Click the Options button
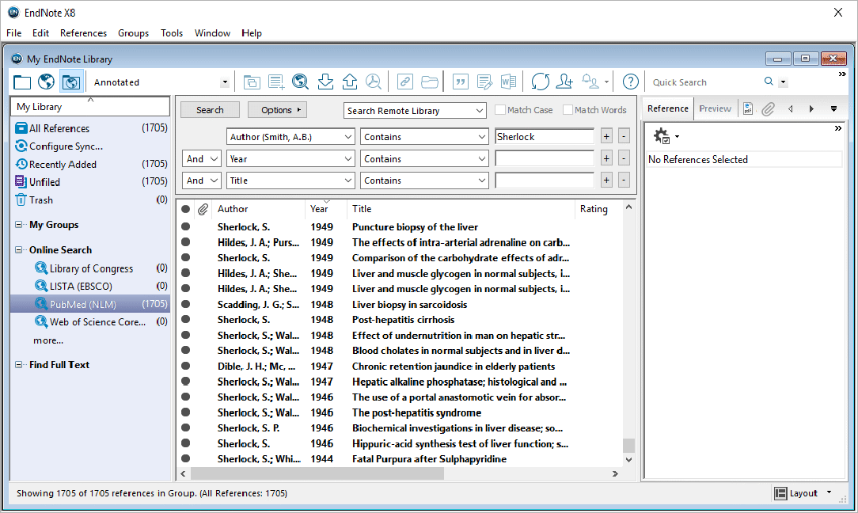 (x=277, y=110)
